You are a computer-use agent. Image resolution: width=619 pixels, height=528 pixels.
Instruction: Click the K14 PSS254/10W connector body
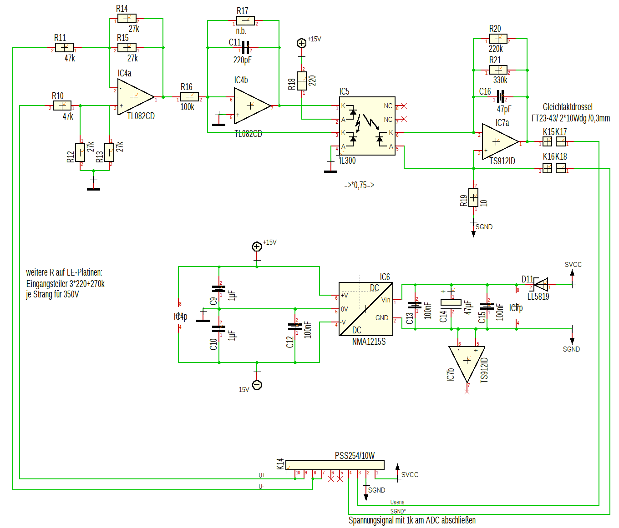click(x=335, y=465)
